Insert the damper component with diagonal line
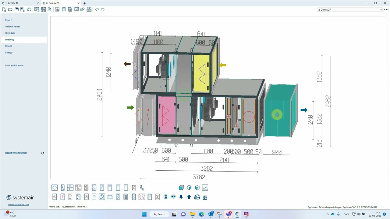Screen dimensions: 390x219 [x=102, y=188]
